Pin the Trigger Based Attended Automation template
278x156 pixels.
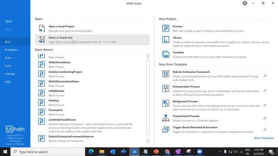pyautogui.click(x=265, y=130)
